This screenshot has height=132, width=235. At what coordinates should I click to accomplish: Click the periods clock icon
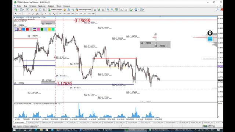tap(136, 10)
